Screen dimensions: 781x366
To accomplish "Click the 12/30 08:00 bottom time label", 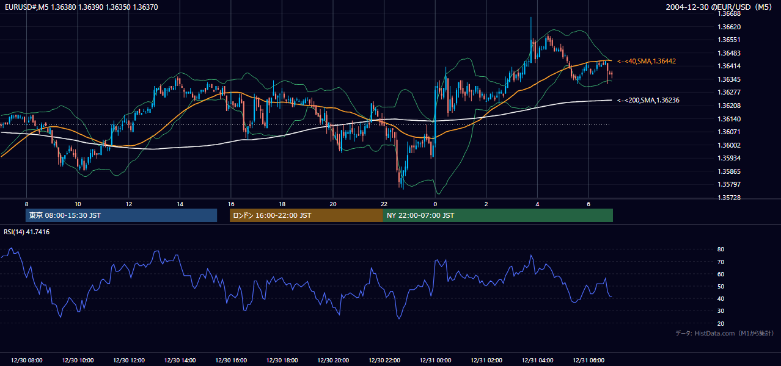I will point(26,361).
